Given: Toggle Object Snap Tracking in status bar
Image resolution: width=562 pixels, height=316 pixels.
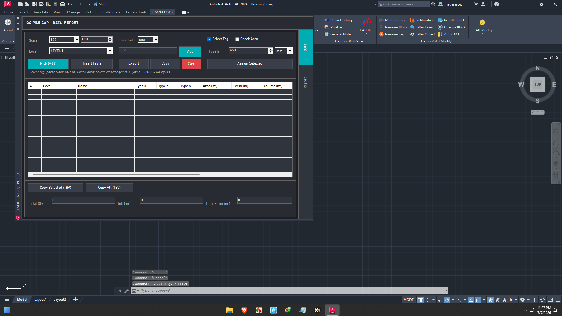Looking at the screenshot, I should (471, 300).
